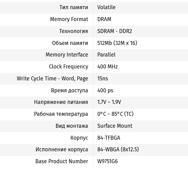Image resolution: width=188 pixels, height=169 pixels.
Task: Click the 'Clock Frequency' label
Action: 68,67
